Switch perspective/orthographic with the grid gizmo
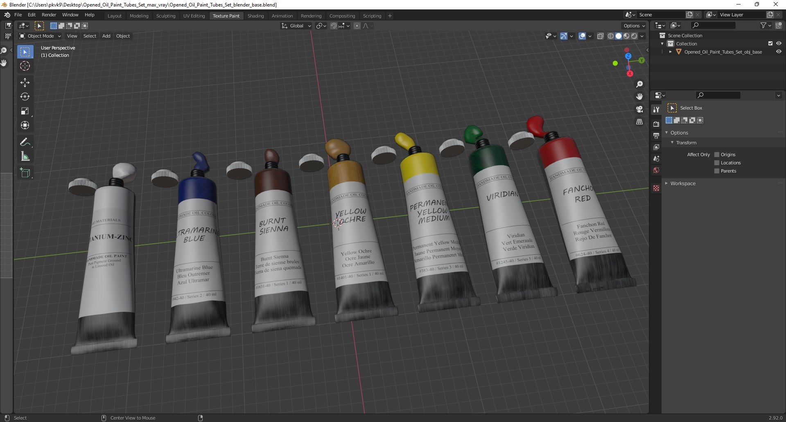This screenshot has height=422, width=786. (x=639, y=122)
